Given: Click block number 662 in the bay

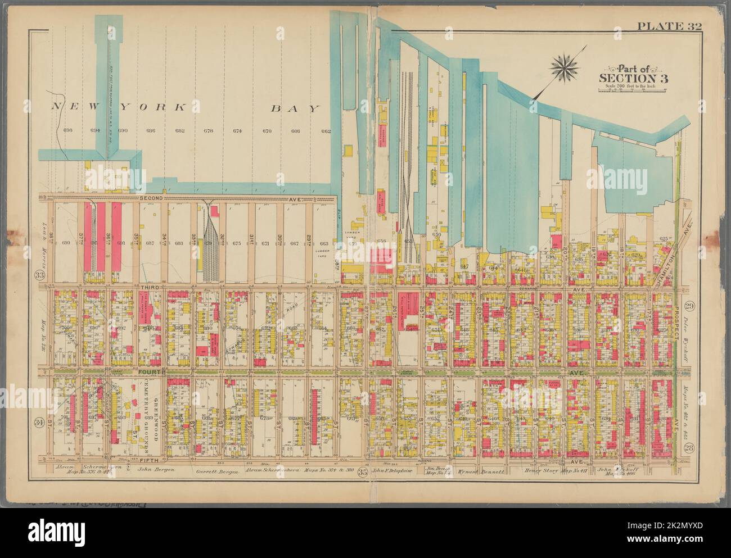Looking at the screenshot, I should (326, 130).
